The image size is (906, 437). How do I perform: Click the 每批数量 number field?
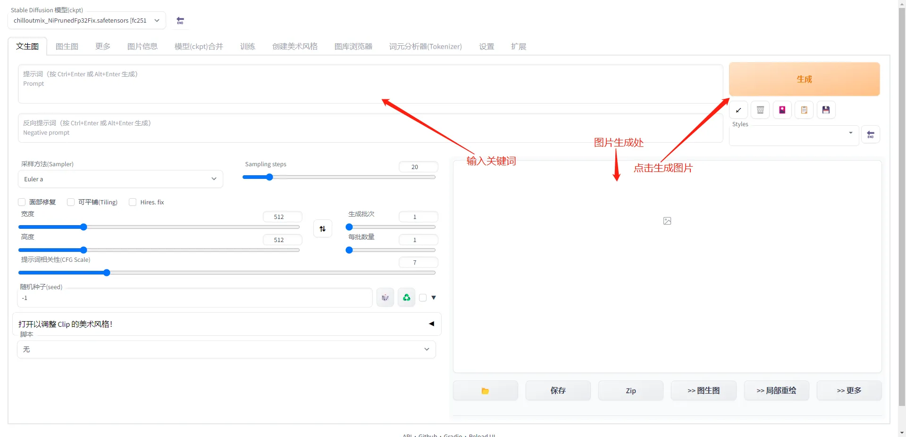click(x=419, y=240)
